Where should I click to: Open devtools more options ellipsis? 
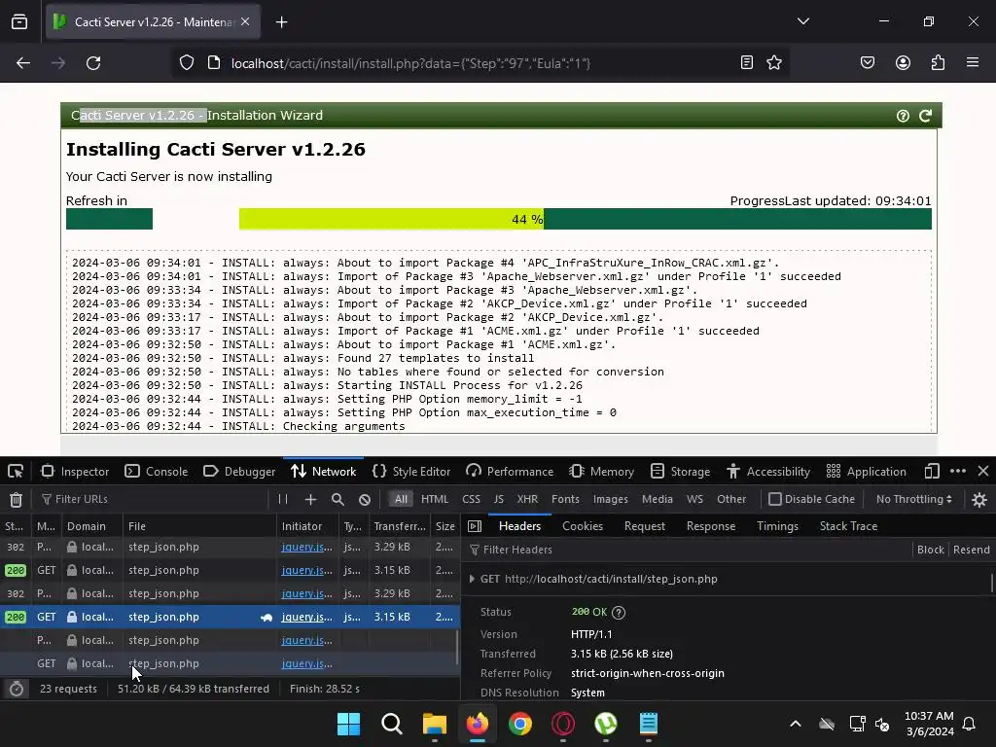958,472
